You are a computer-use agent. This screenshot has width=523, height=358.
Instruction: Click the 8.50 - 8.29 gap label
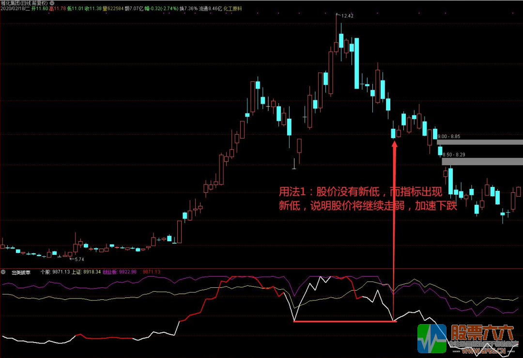[454, 155]
